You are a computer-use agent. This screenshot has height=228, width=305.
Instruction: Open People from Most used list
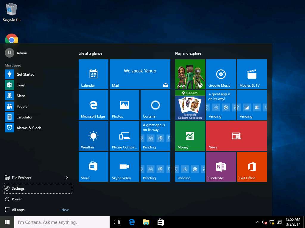point(38,107)
